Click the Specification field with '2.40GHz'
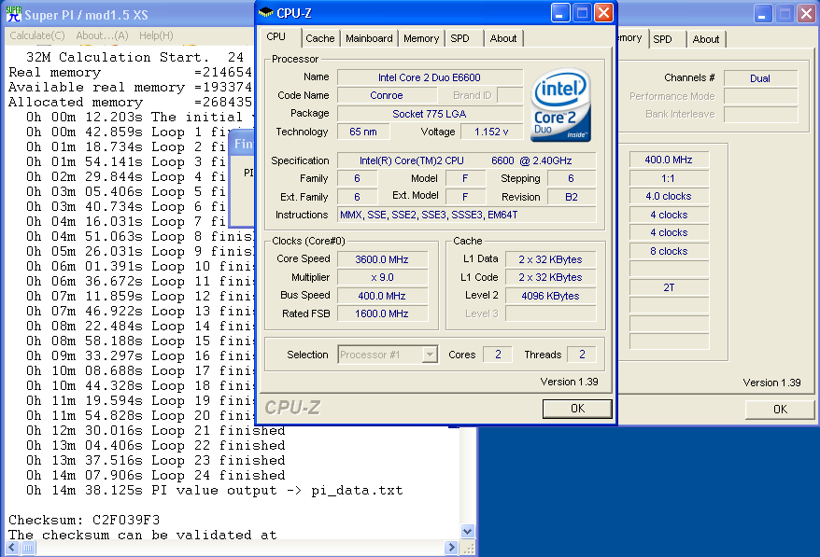 click(466, 160)
